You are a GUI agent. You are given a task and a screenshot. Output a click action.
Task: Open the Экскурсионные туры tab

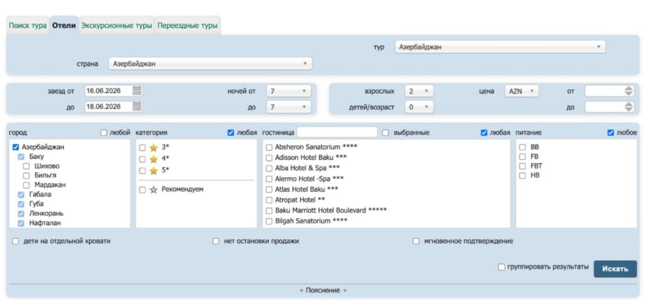pos(117,26)
